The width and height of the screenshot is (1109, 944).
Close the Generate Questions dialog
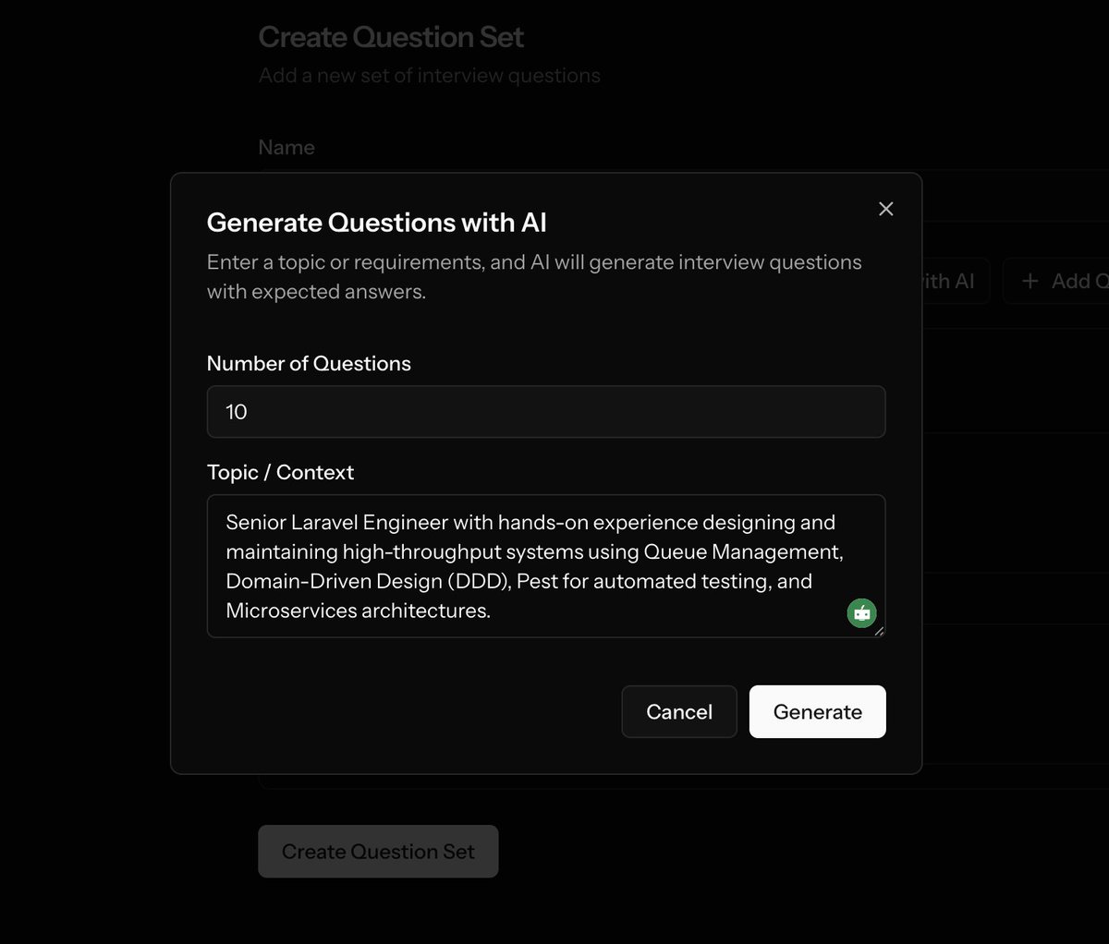tap(885, 209)
